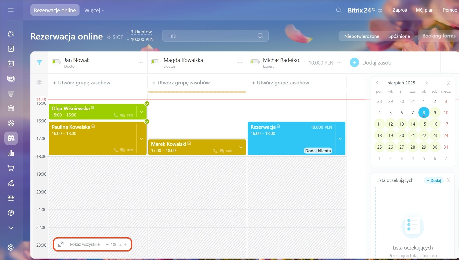The height and width of the screenshot is (260, 459).
Task: Expand the Marek Kowalski booking dropdown arrow
Action: coord(241,147)
